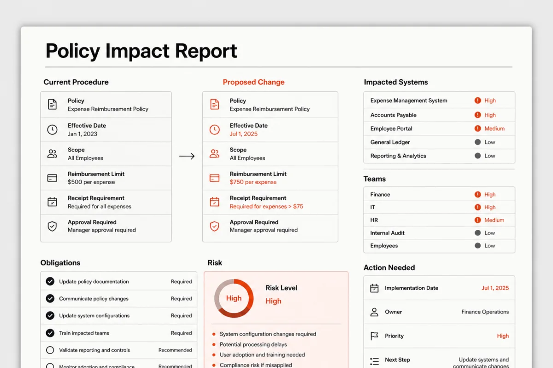Image resolution: width=553 pixels, height=368 pixels.
Task: Click the Low rating for General Ledger
Action: (490, 142)
